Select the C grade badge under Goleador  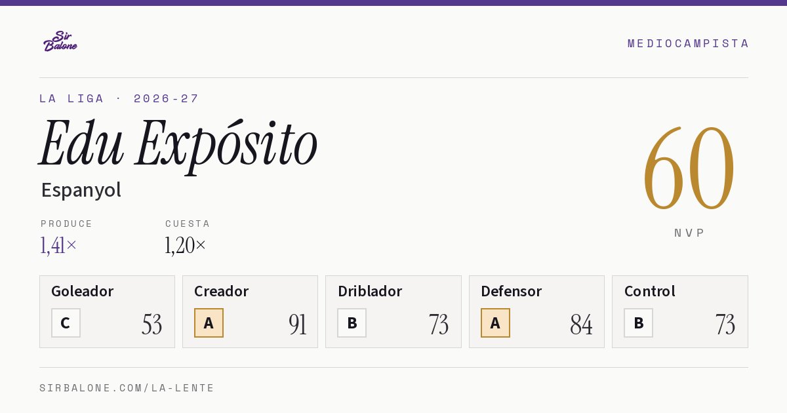coord(66,323)
